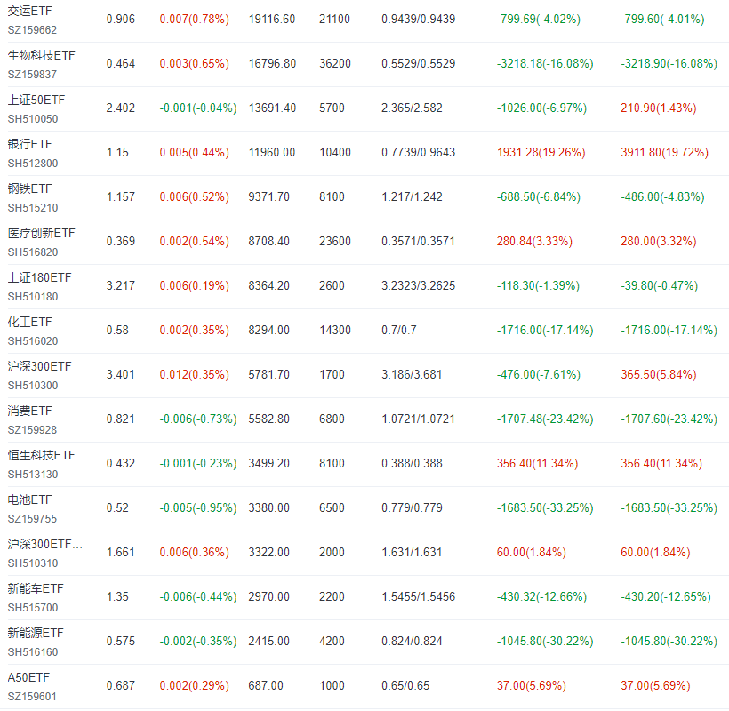Click stock code SH510180
Viewport: 729px width, 711px height.
(x=33, y=297)
